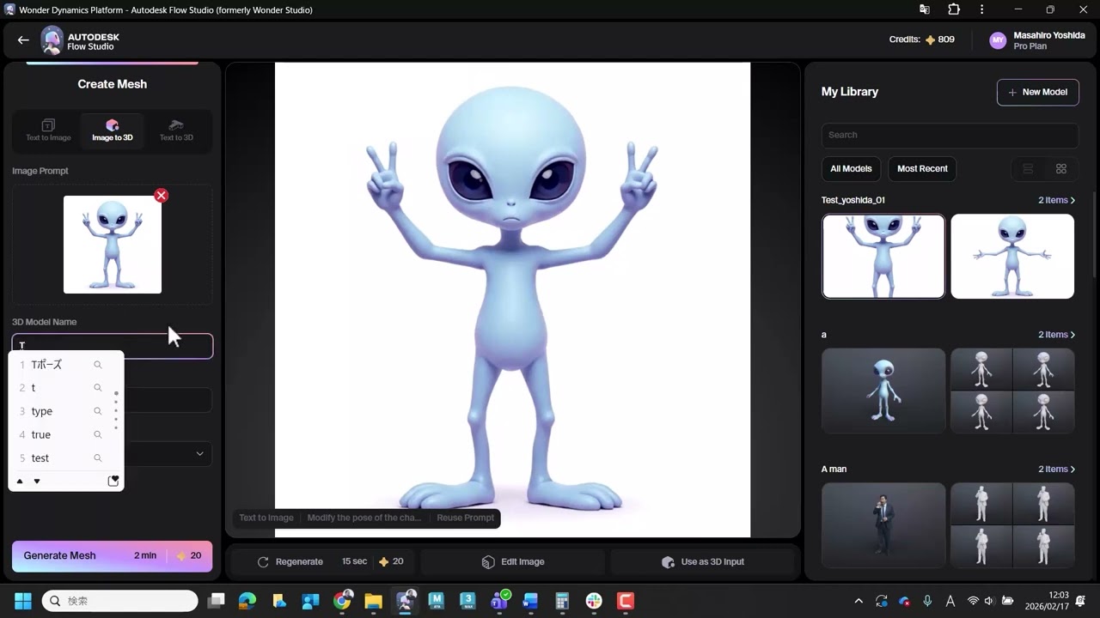Open the Masashiro Yoshida account menu
The image size is (1100, 618).
click(x=1037, y=40)
